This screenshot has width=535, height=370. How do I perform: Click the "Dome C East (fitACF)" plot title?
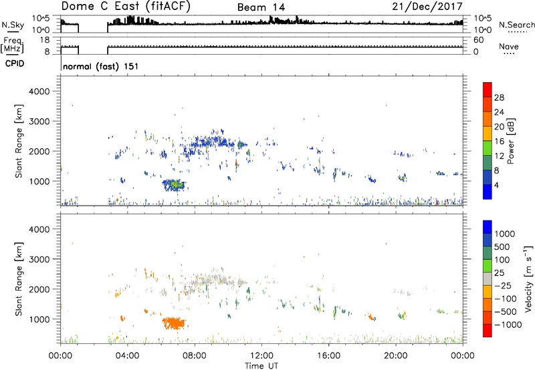[126, 7]
